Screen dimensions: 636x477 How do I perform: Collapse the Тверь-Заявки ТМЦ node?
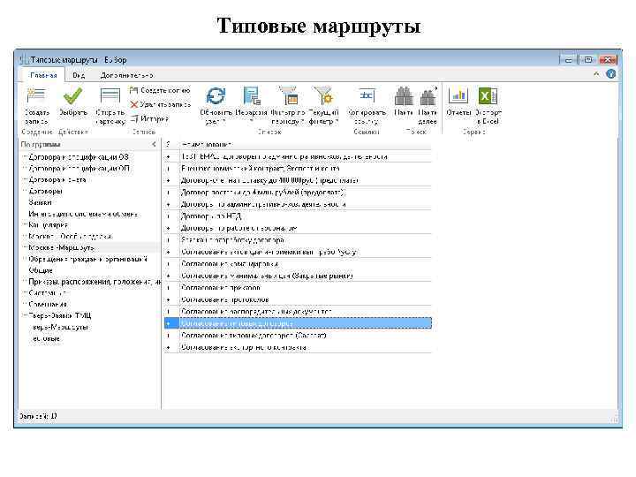25,315
